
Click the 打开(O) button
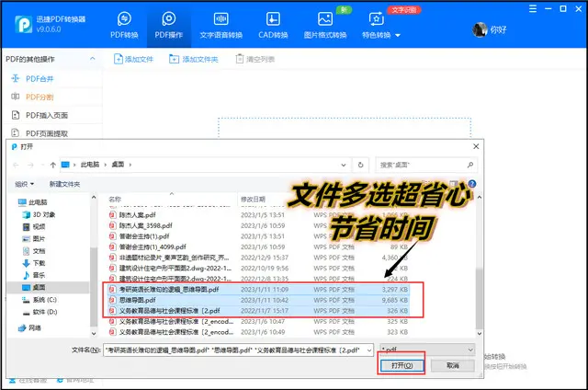tap(401, 365)
